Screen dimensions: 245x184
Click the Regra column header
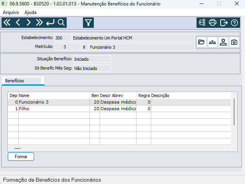[144, 95]
